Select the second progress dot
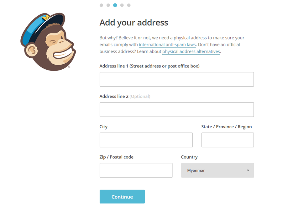The image size is (304, 207). [108, 5]
